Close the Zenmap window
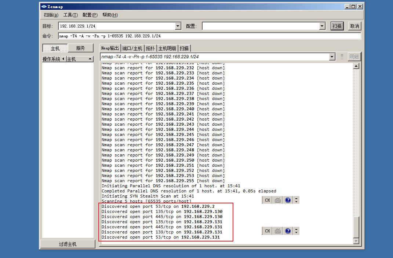Image resolution: width=393 pixels, height=258 pixels. pyautogui.click(x=360, y=7)
